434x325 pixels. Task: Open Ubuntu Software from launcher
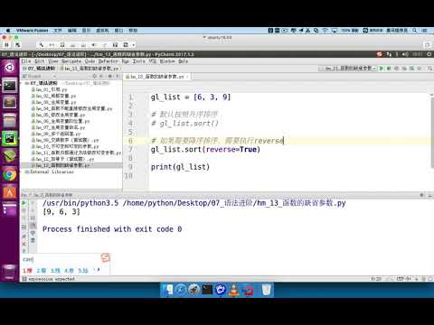(10, 192)
